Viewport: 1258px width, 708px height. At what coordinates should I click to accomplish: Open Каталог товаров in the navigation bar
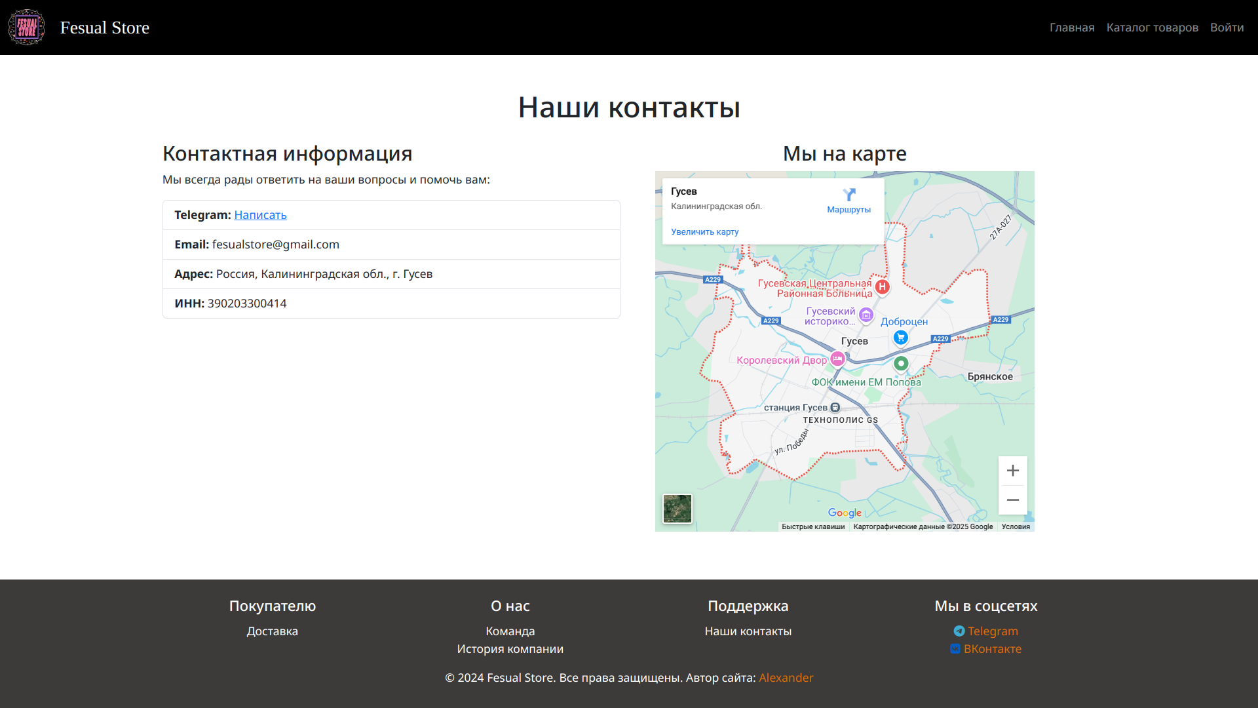coord(1152,28)
